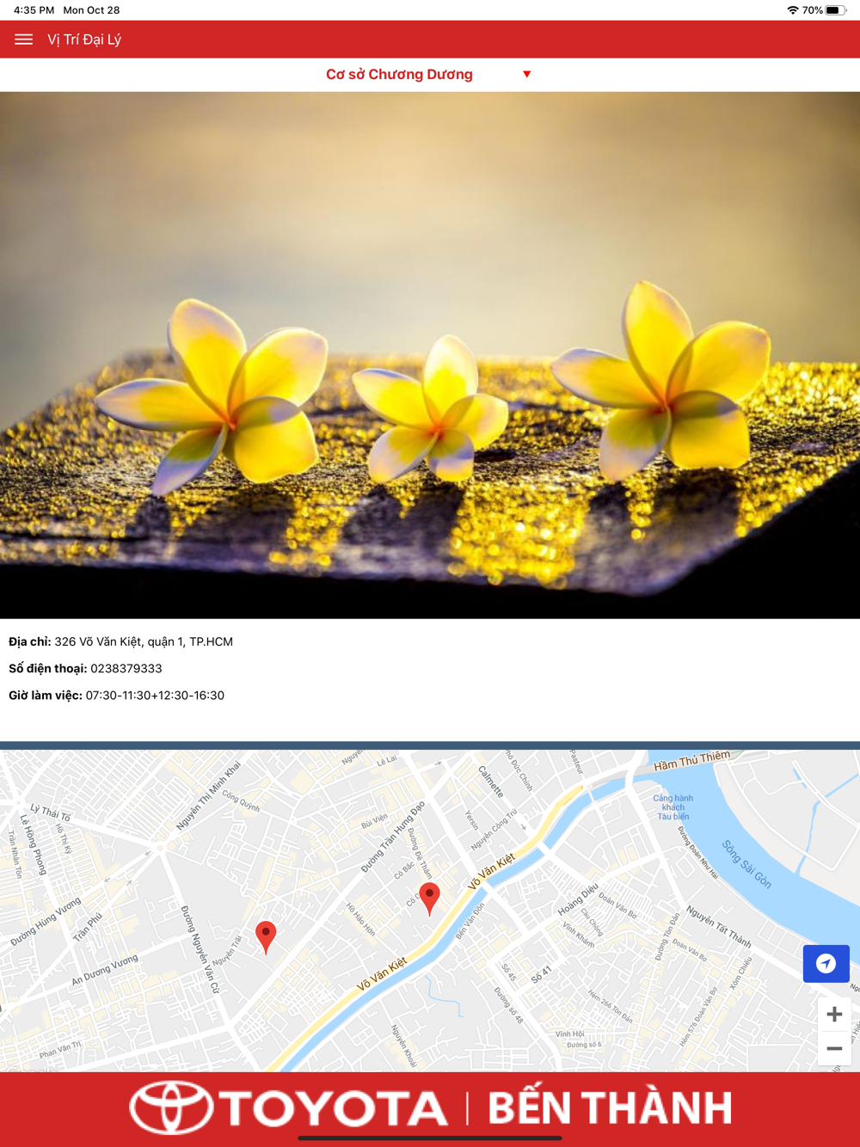This screenshot has width=860, height=1147.
Task: Tap the blue navigation compass button
Action: pos(826,963)
